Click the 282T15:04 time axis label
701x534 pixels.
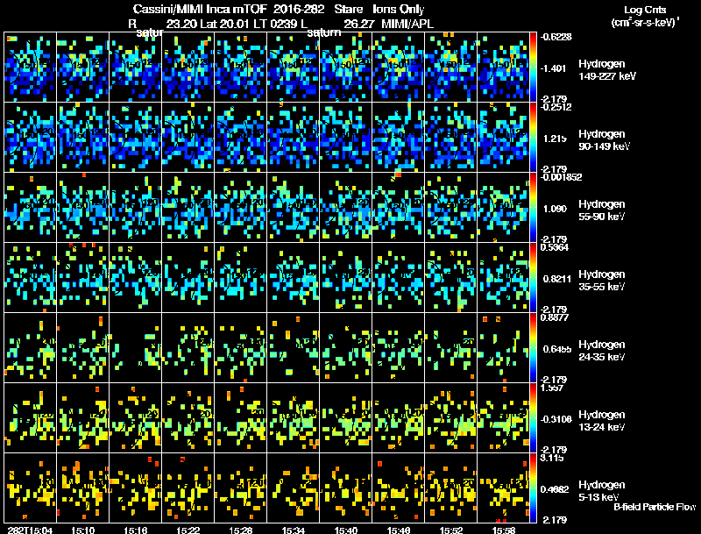click(30, 530)
